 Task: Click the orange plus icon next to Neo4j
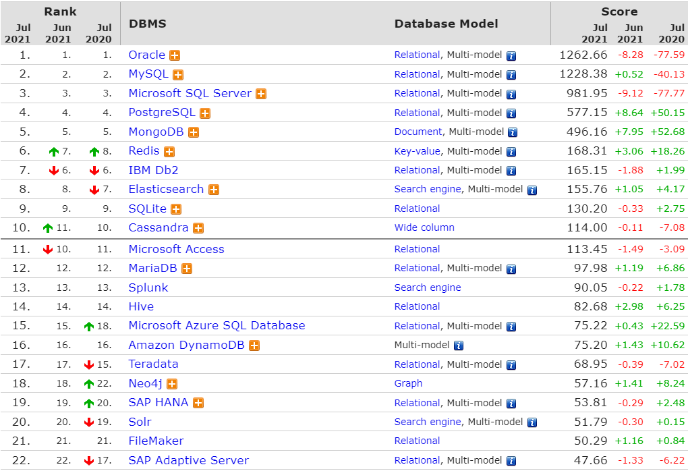172,385
